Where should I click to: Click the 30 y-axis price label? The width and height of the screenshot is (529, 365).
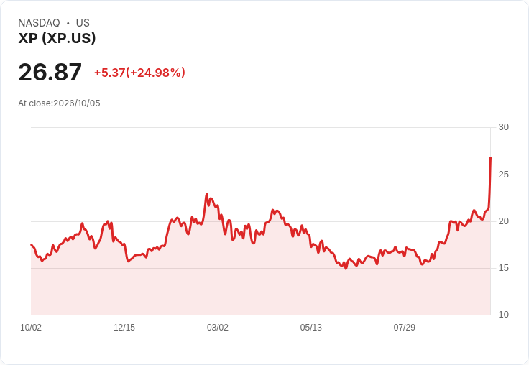coord(503,127)
